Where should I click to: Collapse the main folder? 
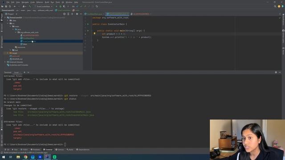coord(11,26)
